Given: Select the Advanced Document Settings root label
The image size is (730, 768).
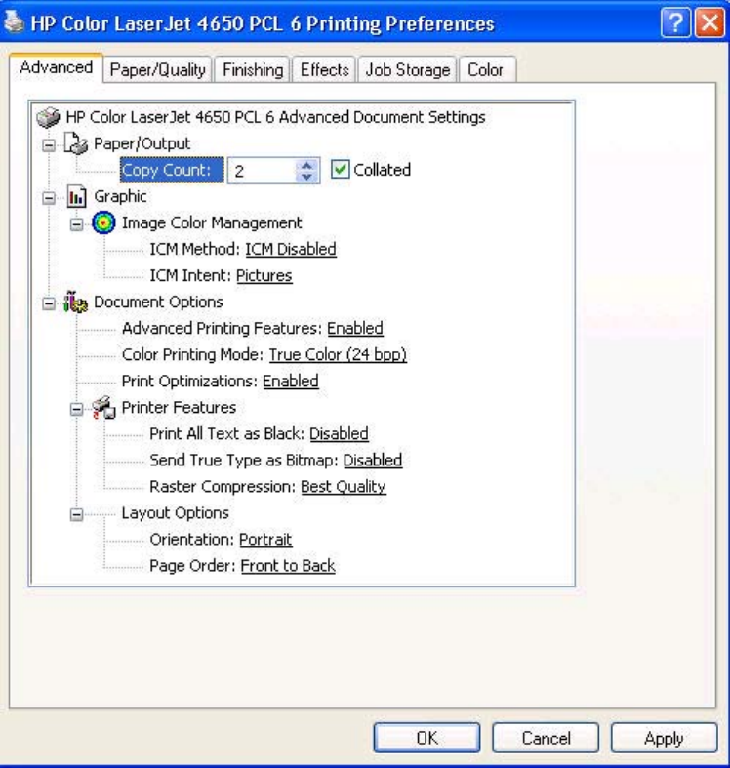Looking at the screenshot, I should [x=275, y=117].
